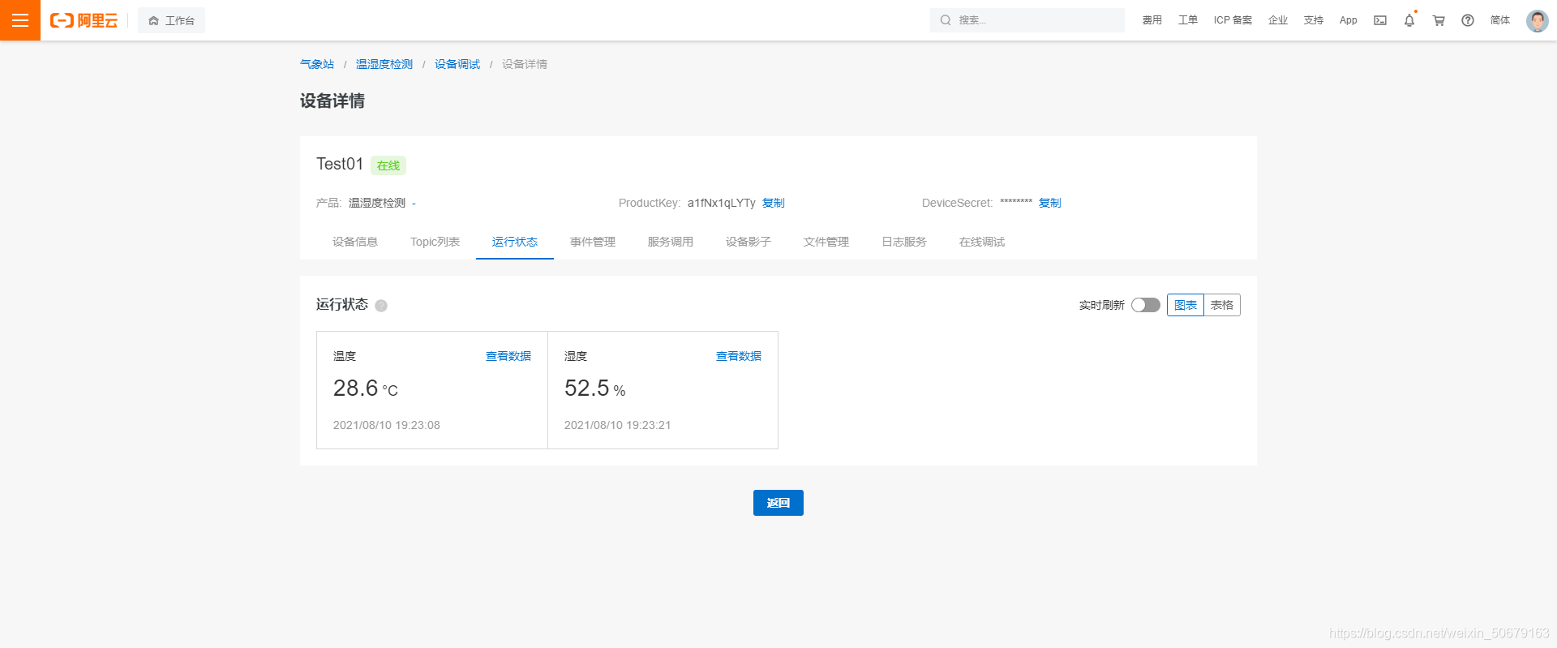Select the 图表 chart view
This screenshot has width=1557, height=648.
point(1186,305)
